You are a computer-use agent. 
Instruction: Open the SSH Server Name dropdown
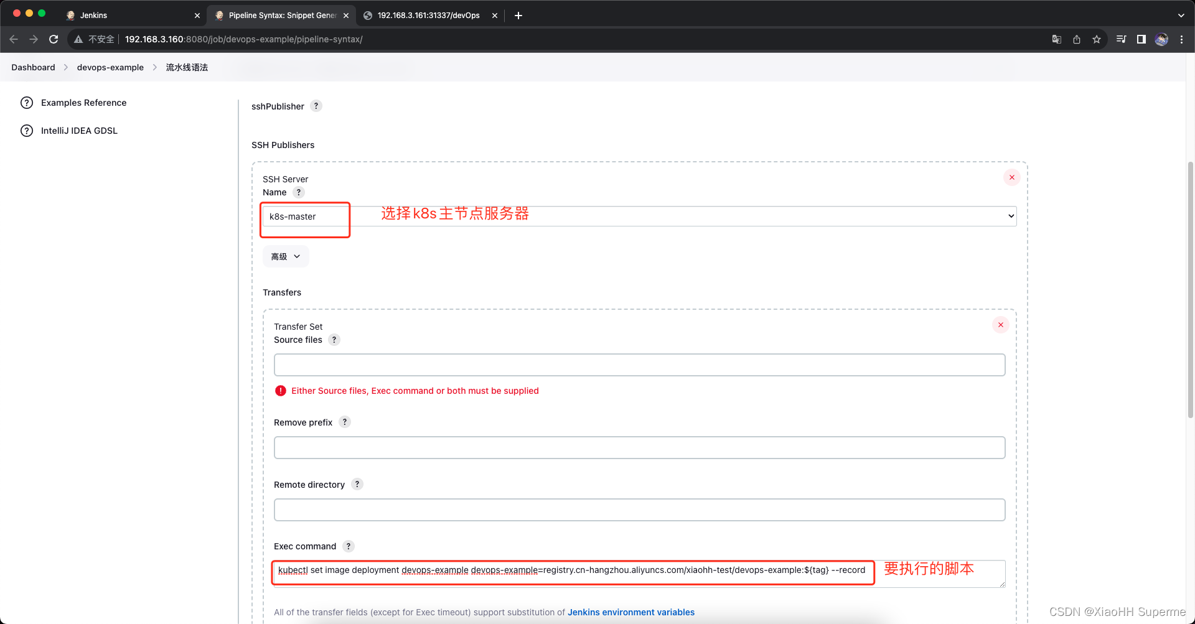point(639,217)
